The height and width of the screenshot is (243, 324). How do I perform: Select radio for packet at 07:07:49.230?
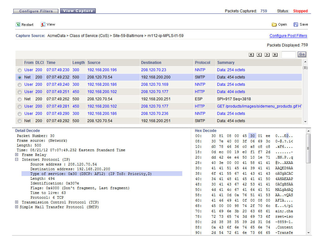click(x=20, y=70)
